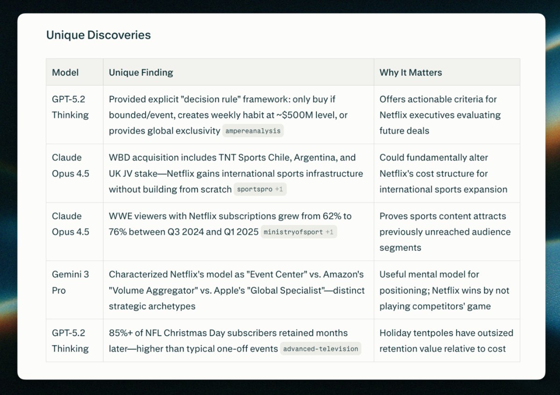This screenshot has width=560, height=395.
Task: Click the ministryofsport citation chip
Action: (x=298, y=232)
